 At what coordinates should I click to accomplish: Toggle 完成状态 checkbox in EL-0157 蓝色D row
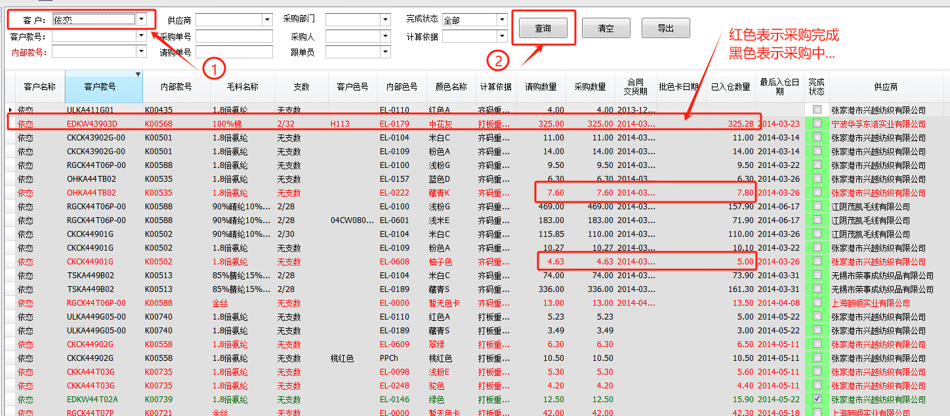coord(817,178)
